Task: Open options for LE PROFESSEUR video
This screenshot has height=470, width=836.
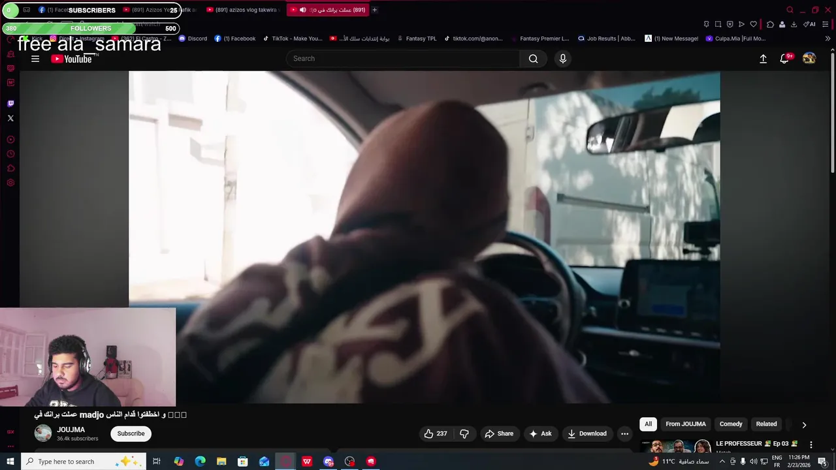Action: (x=811, y=445)
